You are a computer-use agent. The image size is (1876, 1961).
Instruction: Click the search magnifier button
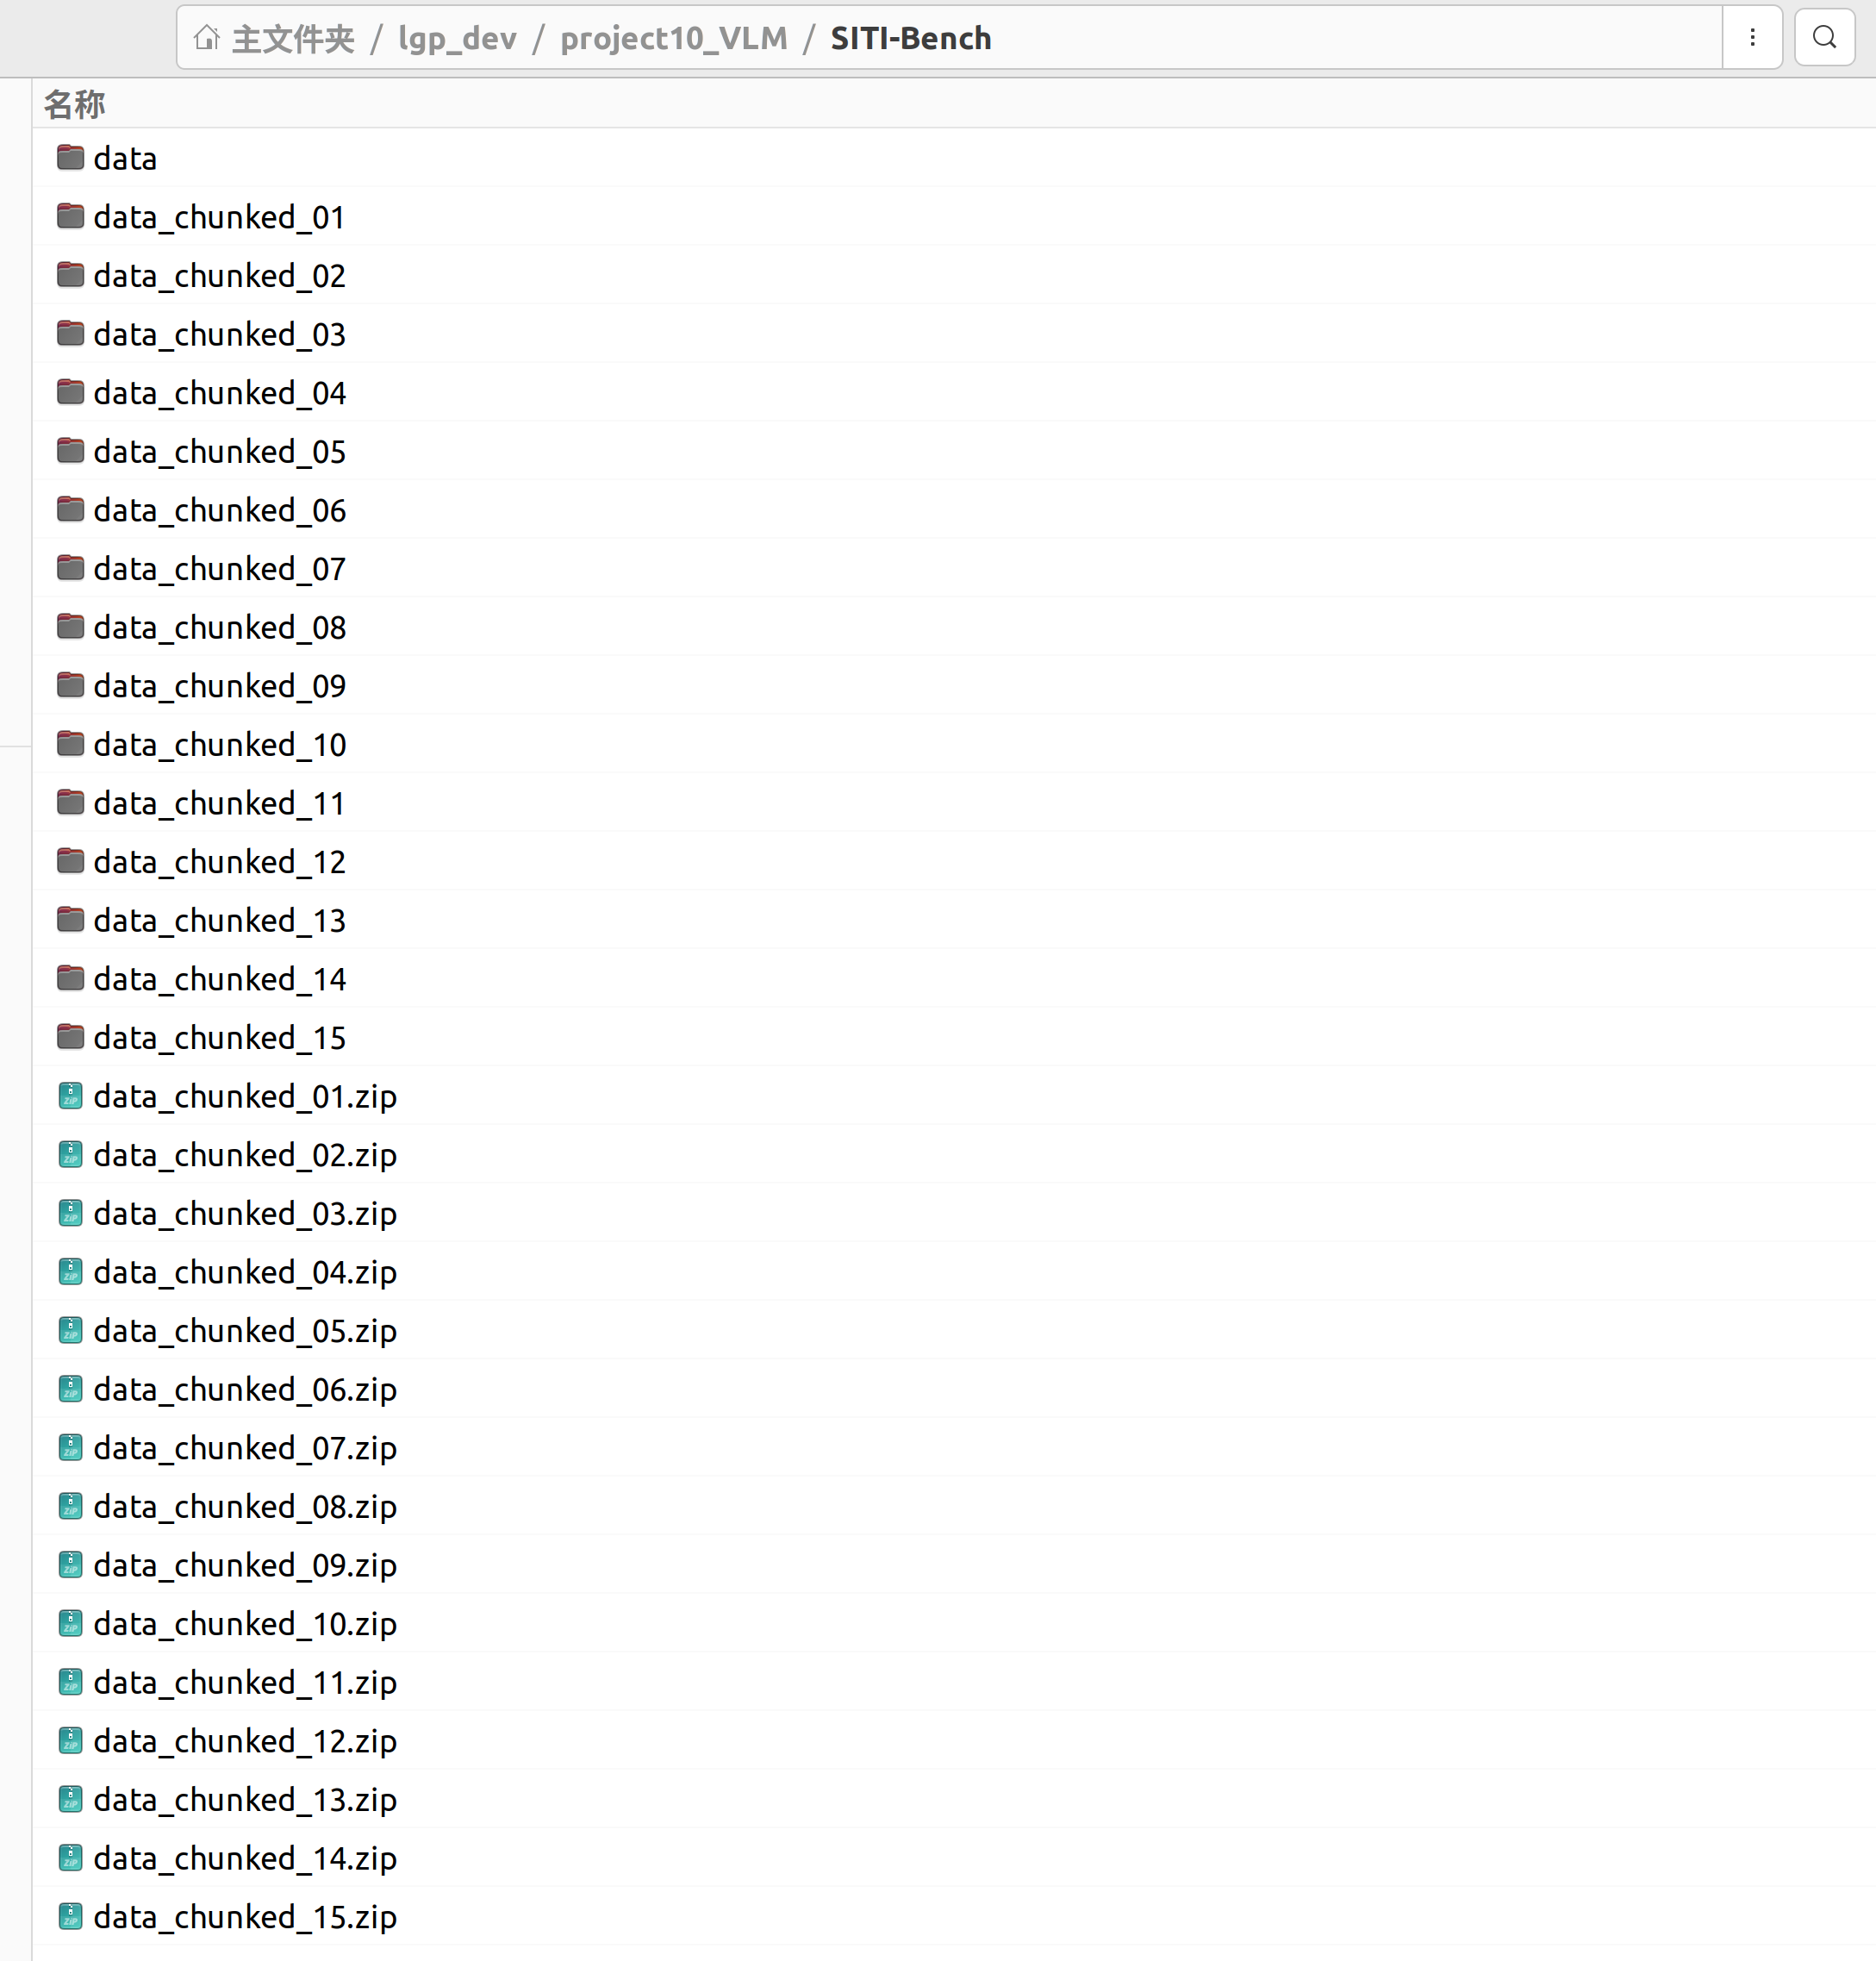click(x=1824, y=38)
